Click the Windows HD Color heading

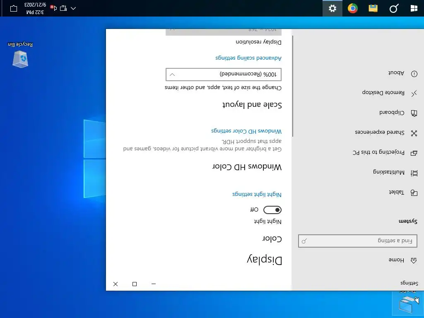pos(247,167)
